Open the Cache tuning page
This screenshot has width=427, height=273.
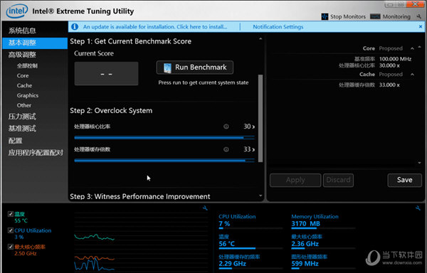(x=24, y=85)
